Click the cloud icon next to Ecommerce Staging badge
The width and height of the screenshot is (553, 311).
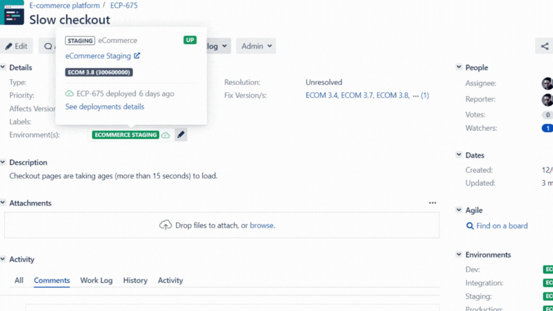(x=166, y=135)
